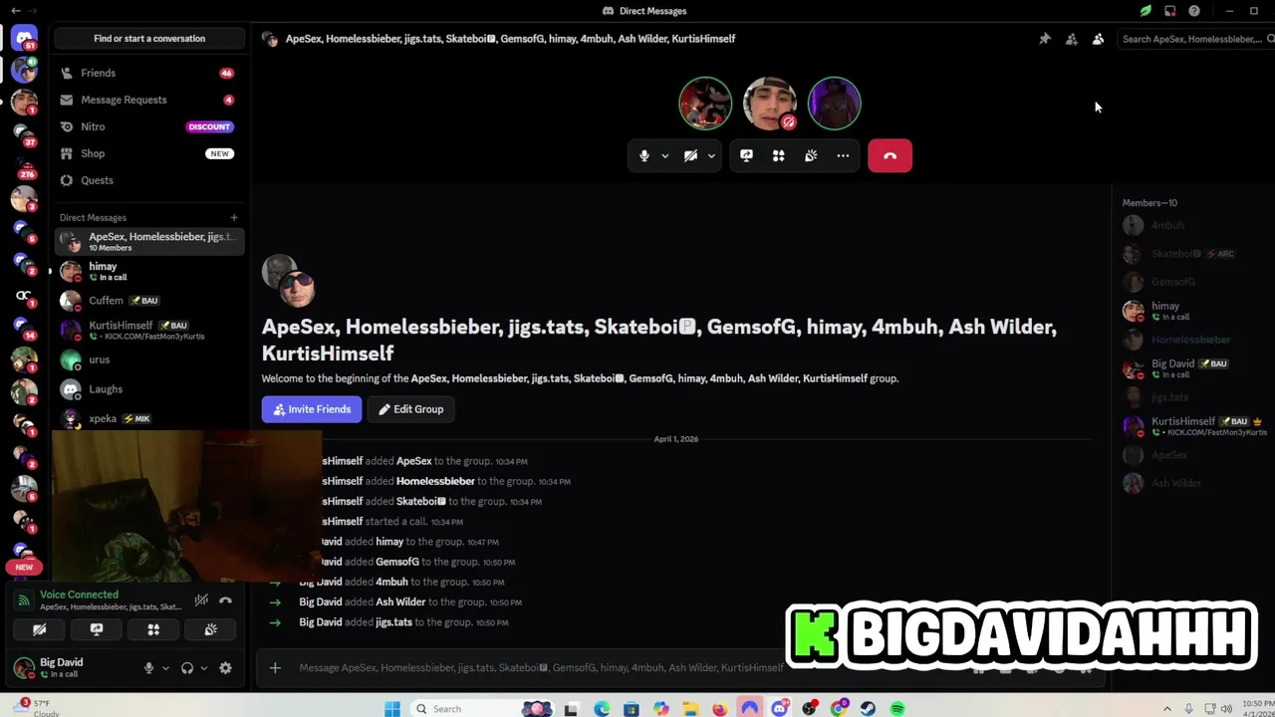Open microphone options arrow in call controls
1275x717 pixels.
point(664,156)
